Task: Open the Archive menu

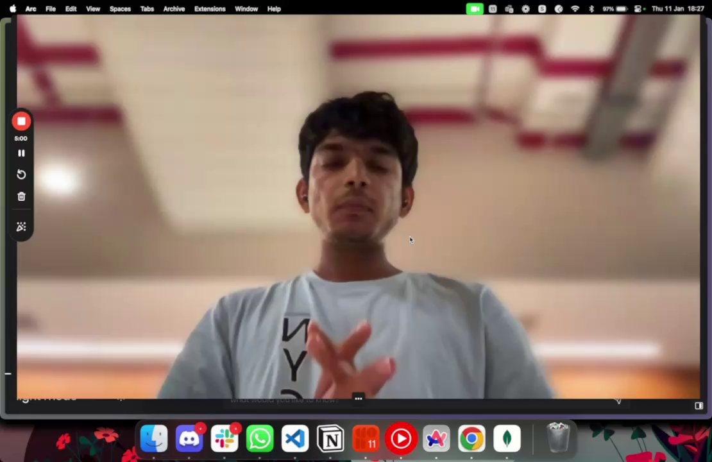Action: coord(174,9)
